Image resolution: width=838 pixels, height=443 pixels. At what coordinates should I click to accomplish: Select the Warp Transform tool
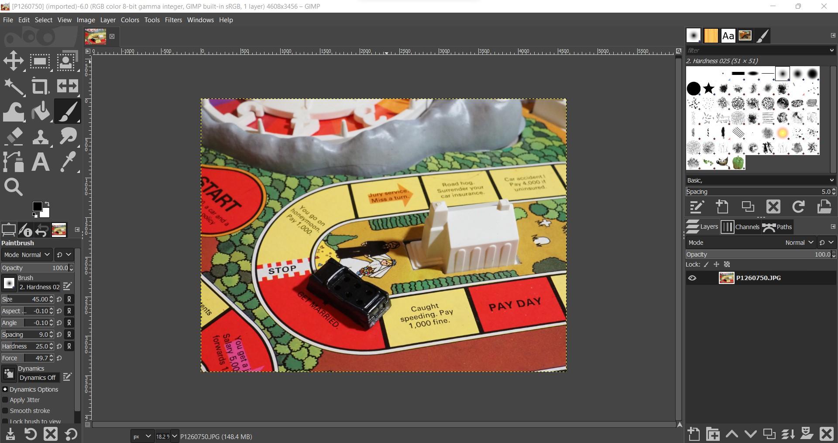[x=14, y=112]
